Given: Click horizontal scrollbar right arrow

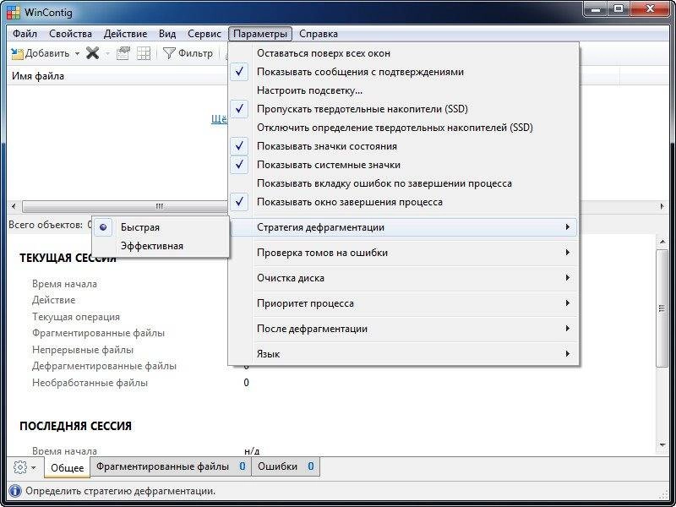Looking at the screenshot, I should (662, 206).
